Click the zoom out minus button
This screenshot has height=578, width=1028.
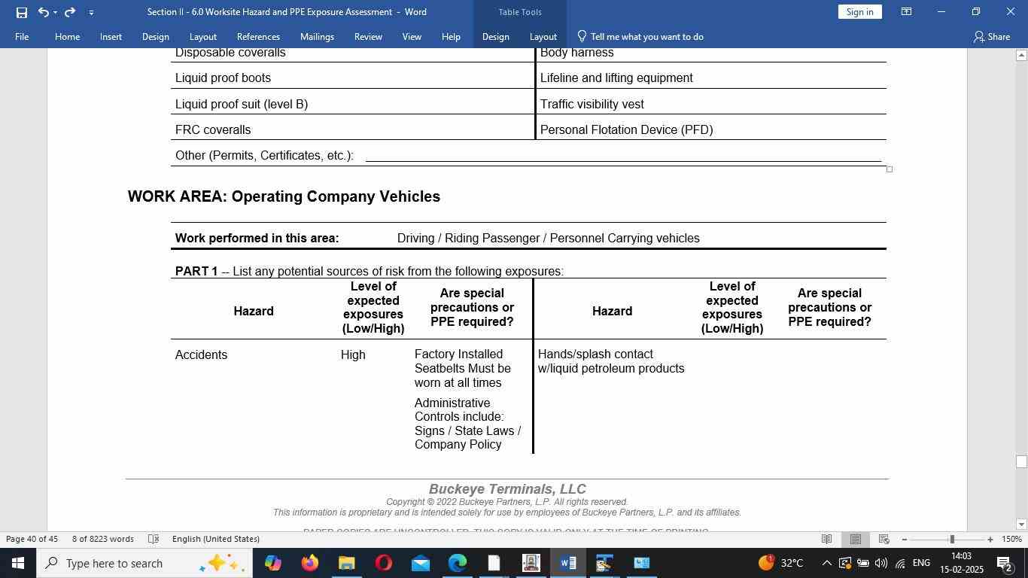coord(905,539)
